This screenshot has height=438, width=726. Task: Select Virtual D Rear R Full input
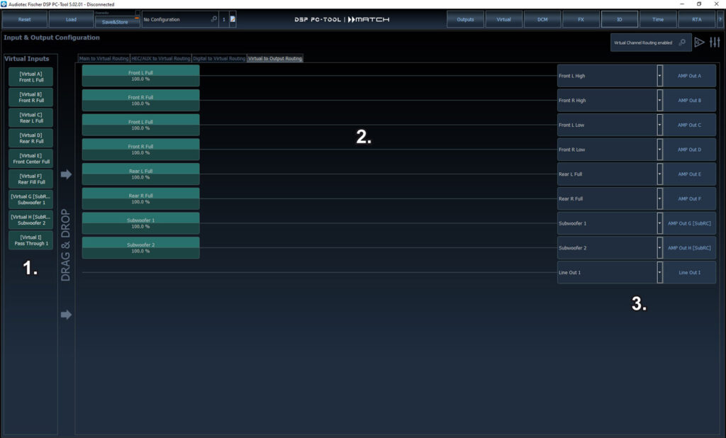(31, 138)
